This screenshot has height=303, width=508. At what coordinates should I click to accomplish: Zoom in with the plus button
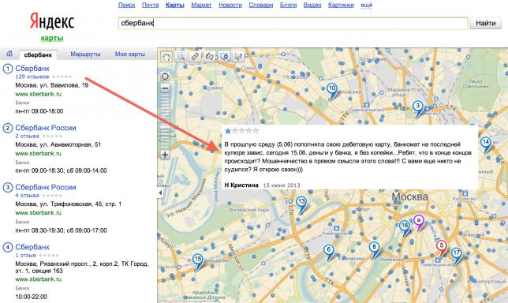pyautogui.click(x=165, y=155)
